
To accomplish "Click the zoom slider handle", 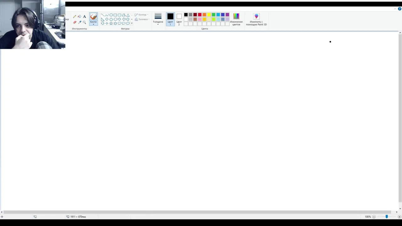I will pyautogui.click(x=387, y=217).
